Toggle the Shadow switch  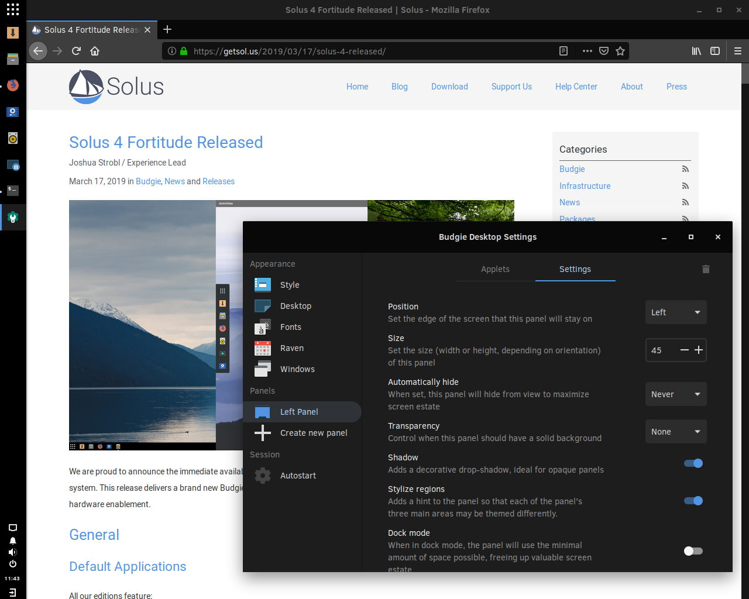click(693, 463)
